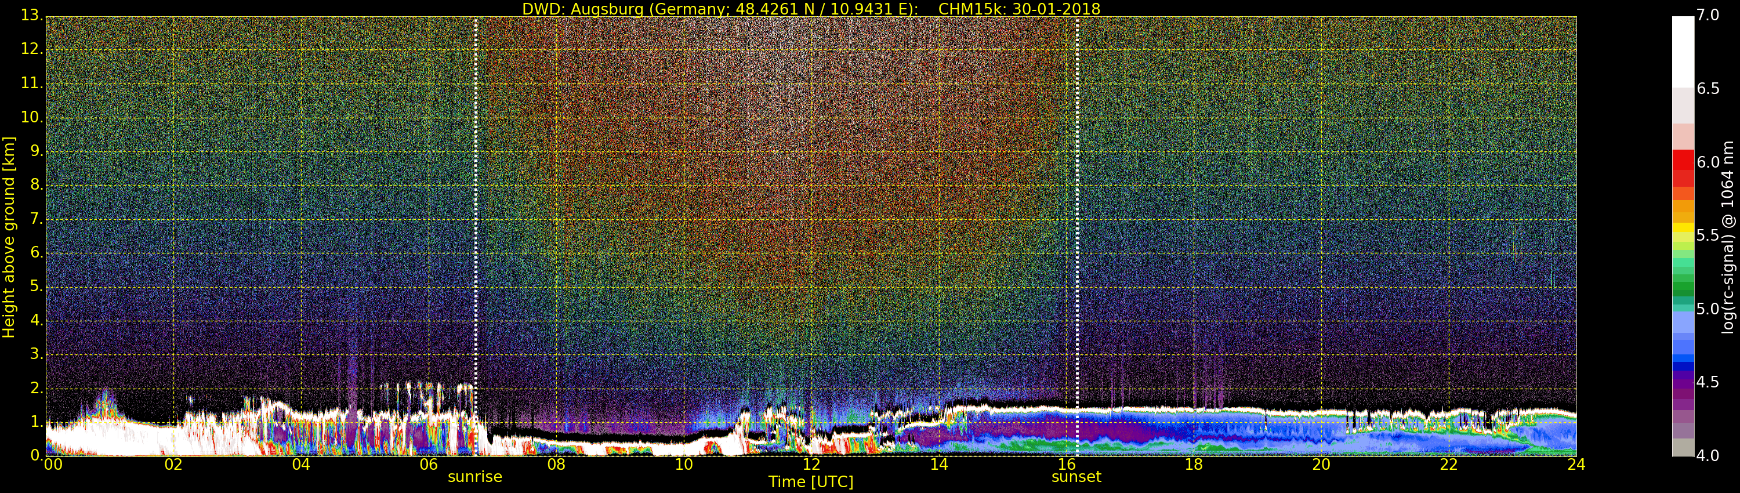Click the colorbar tick label "4.5"

pos(1708,382)
